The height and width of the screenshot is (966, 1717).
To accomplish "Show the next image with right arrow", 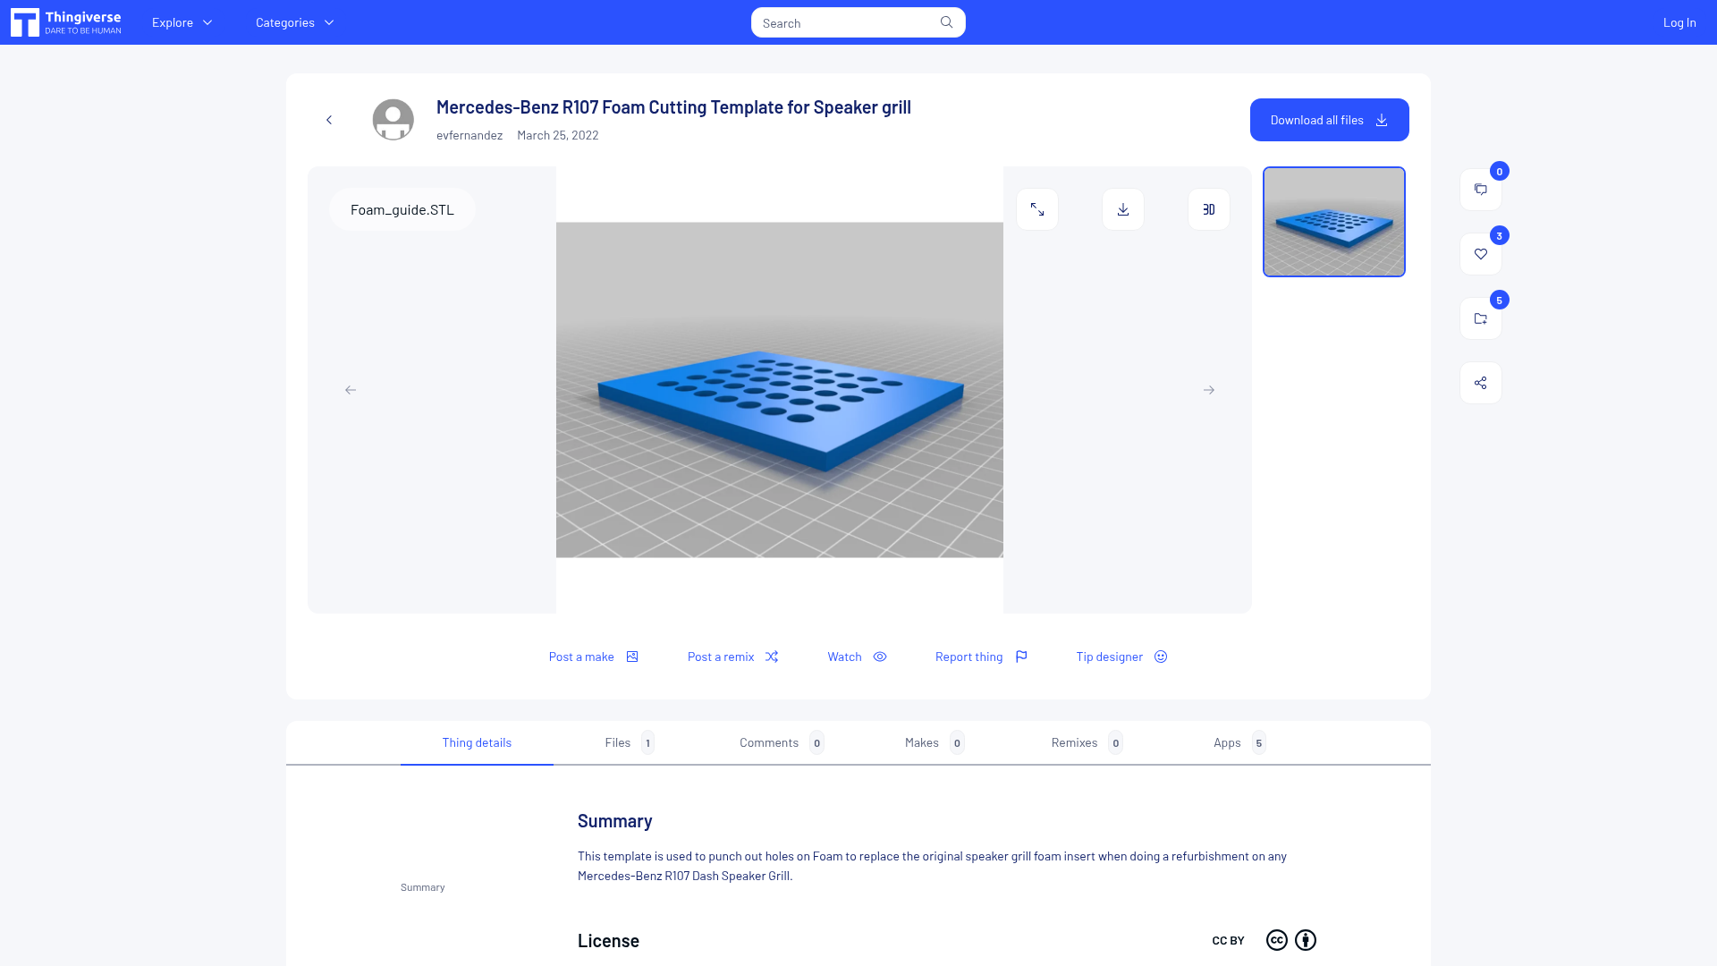I will (1209, 390).
